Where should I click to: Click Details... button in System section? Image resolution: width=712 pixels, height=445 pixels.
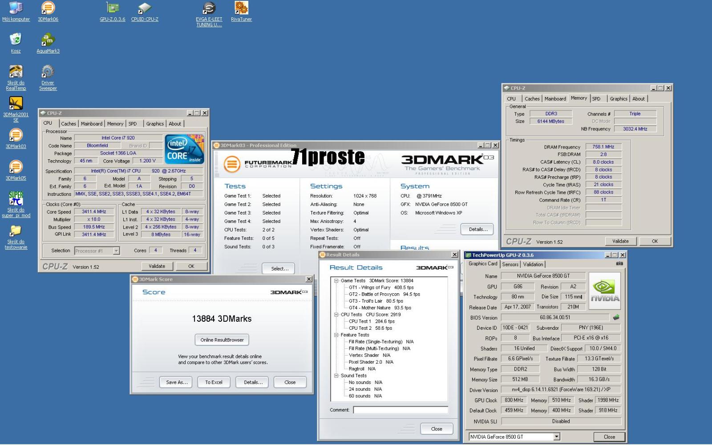[x=478, y=230]
